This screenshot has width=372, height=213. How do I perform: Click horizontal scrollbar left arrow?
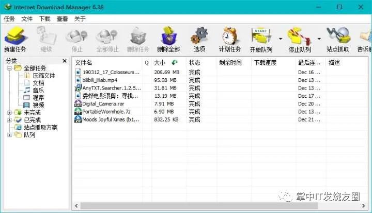[x=76, y=206]
